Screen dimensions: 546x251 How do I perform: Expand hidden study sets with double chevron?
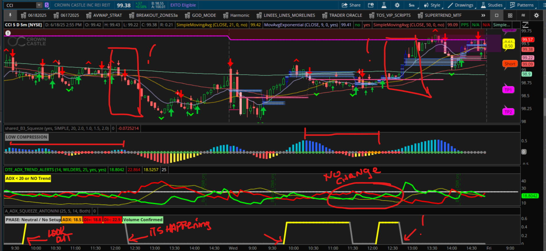tap(483, 15)
